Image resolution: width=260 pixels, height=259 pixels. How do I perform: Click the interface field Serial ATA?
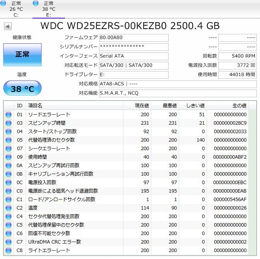(x=134, y=56)
